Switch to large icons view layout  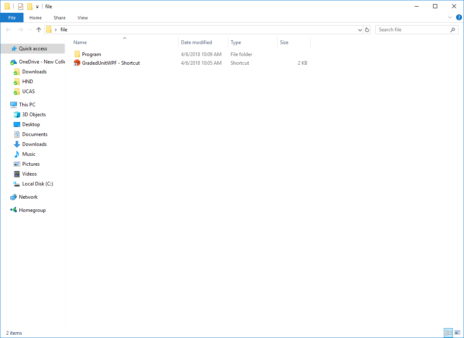(457, 333)
